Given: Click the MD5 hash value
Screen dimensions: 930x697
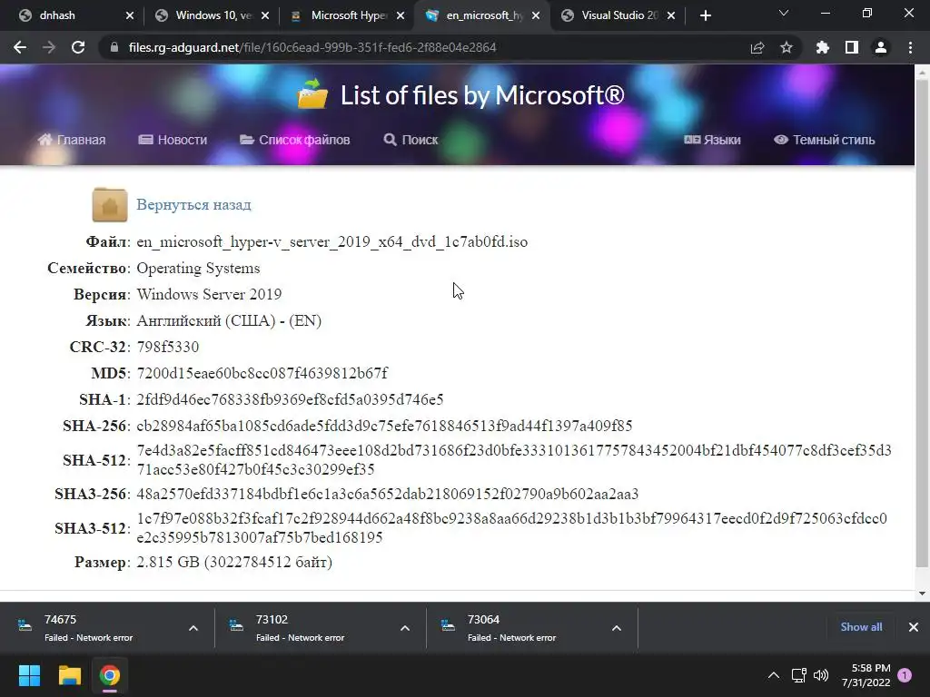Looking at the screenshot, I should pyautogui.click(x=262, y=373).
